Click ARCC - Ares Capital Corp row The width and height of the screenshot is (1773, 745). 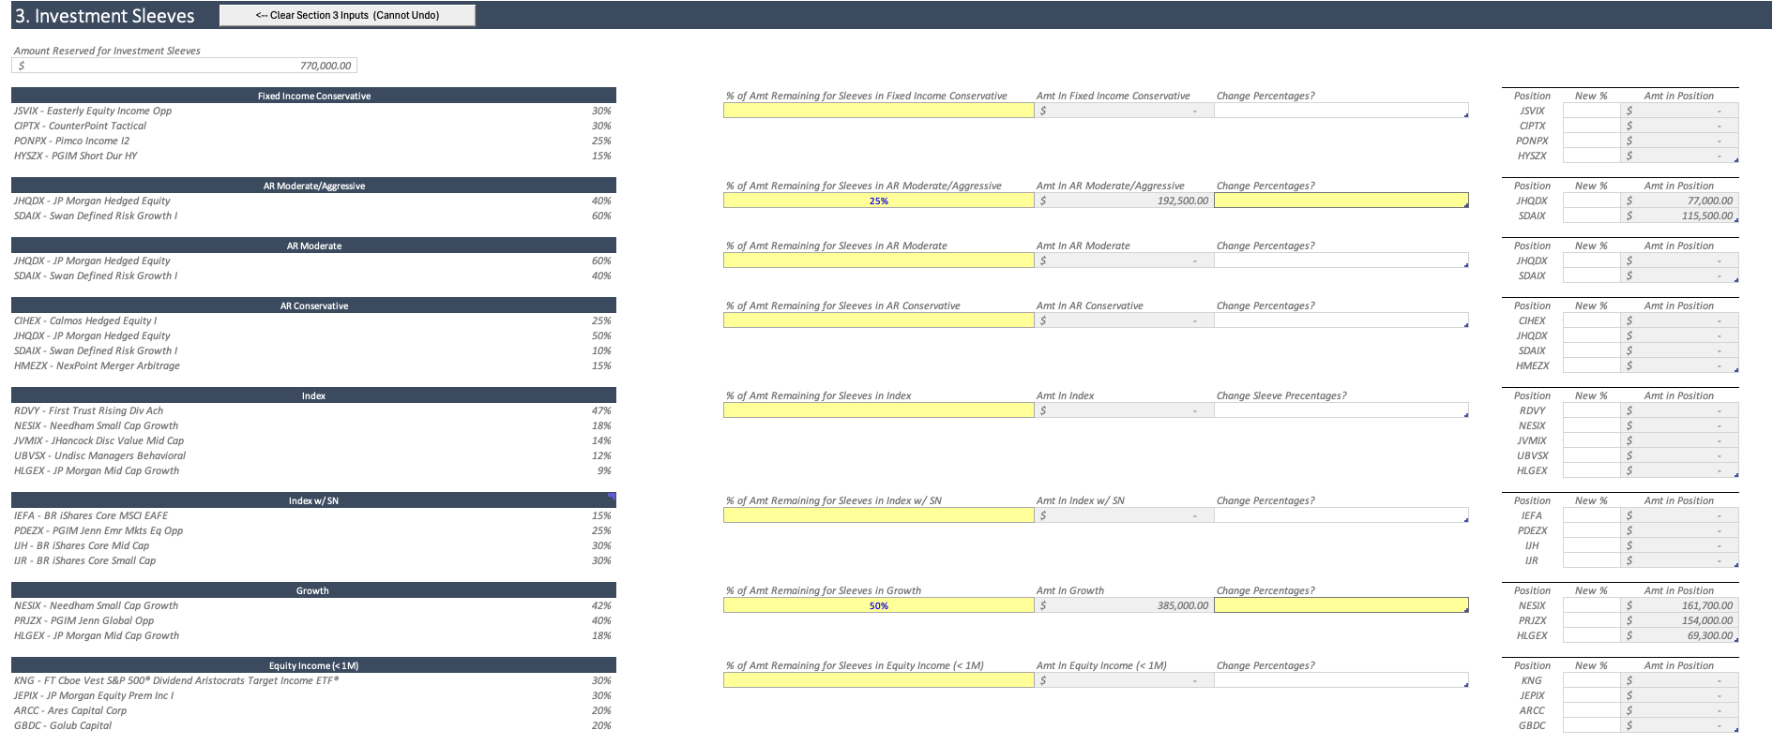[313, 710]
